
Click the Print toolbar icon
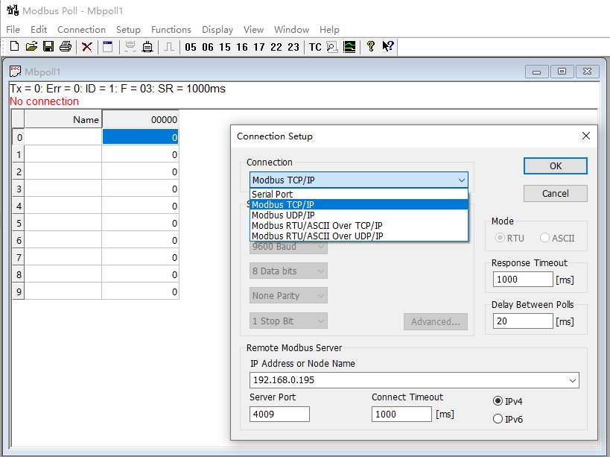click(x=66, y=47)
